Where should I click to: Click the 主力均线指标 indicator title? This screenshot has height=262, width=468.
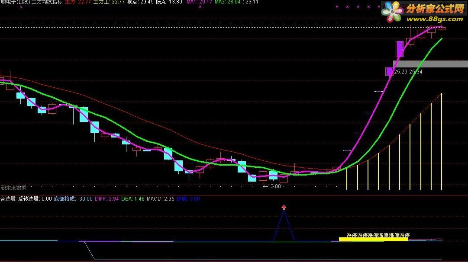pyautogui.click(x=47, y=2)
